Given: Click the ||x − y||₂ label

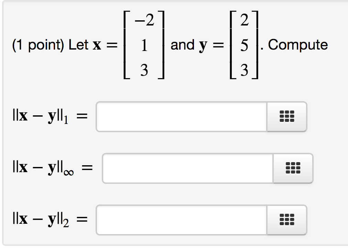Looking at the screenshot, I should point(41,220).
